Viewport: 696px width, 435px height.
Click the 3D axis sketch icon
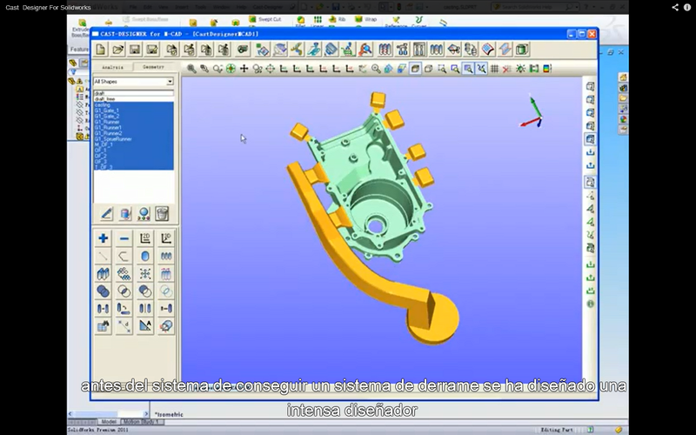click(166, 238)
